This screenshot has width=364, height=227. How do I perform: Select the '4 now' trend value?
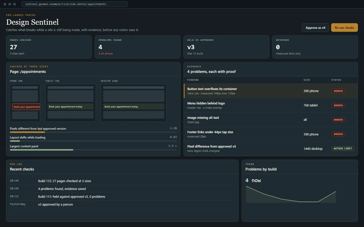tap(253, 180)
